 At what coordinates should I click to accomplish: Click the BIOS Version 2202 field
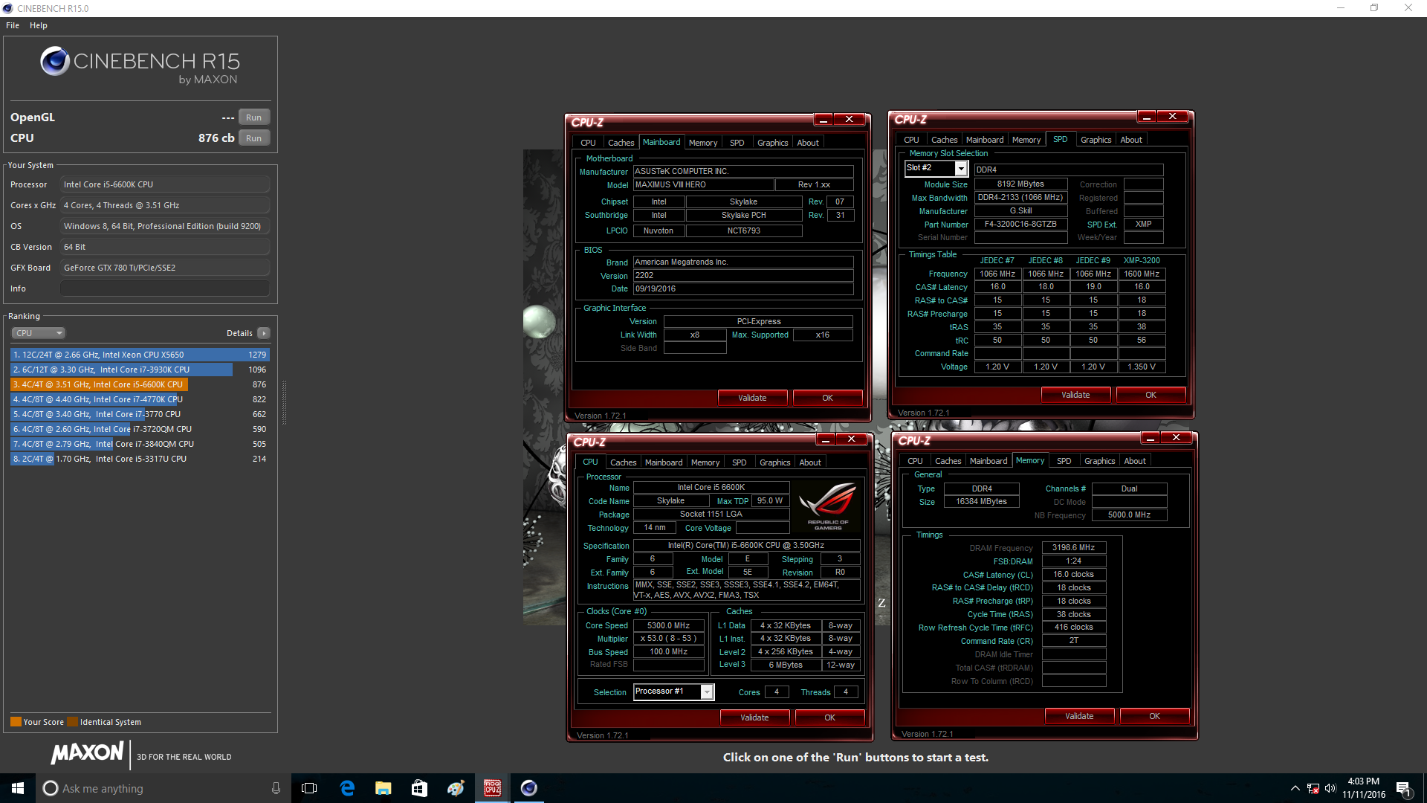click(743, 275)
